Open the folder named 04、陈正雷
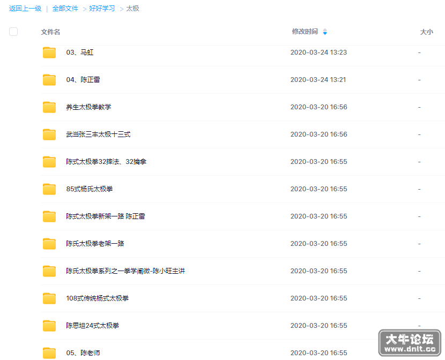Screen dimensions: 445x360 click(83, 80)
